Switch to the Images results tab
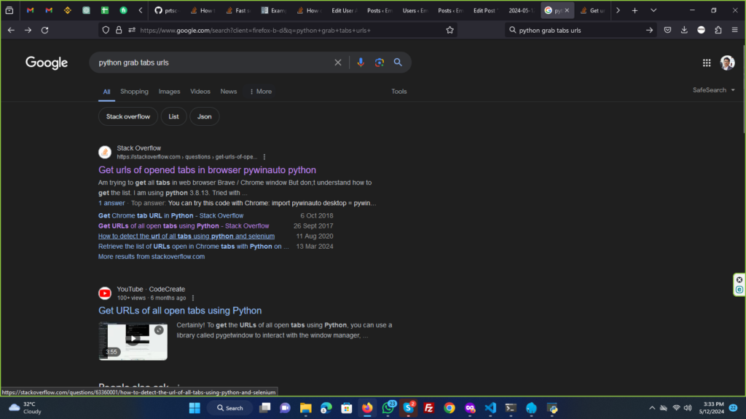 169,92
